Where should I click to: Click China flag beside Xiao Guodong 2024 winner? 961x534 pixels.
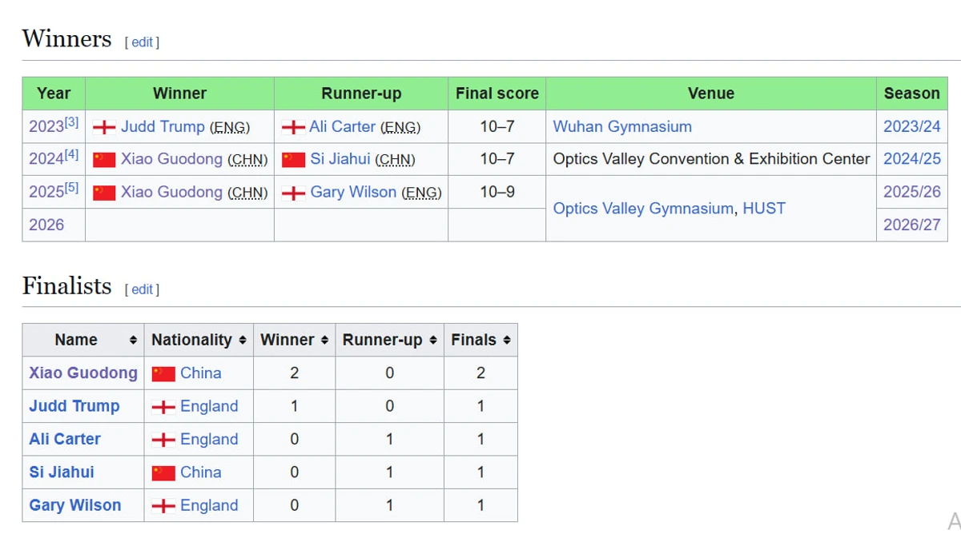[104, 159]
